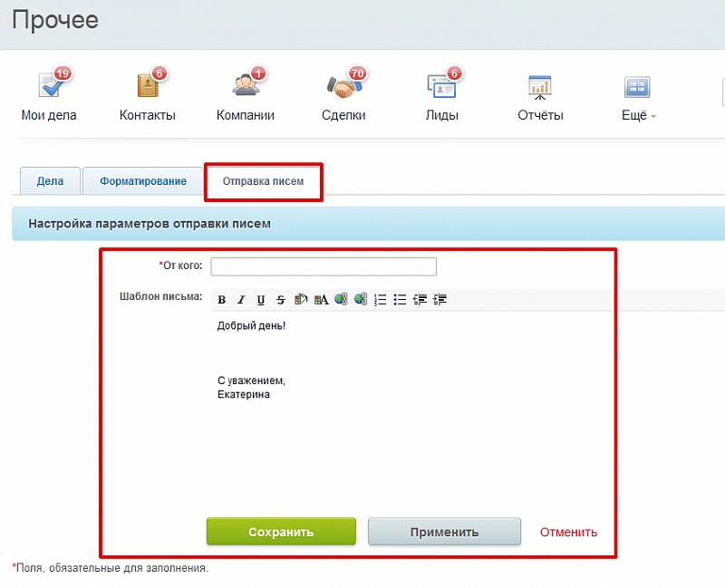
Task: Decrease indent in the editor
Action: [420, 300]
